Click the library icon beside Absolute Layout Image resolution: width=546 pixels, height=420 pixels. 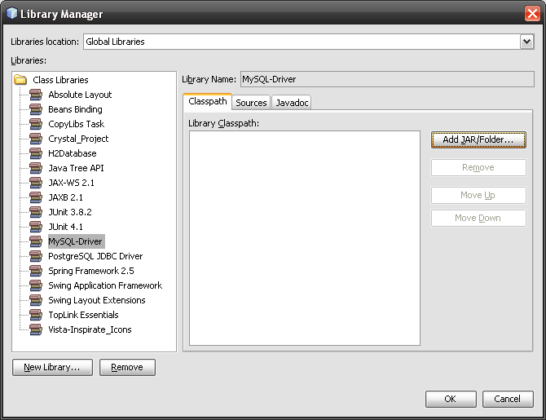36,95
